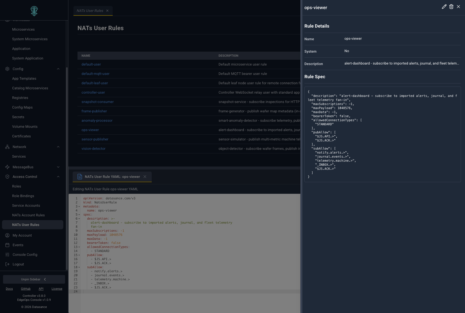Open Registries page
This screenshot has height=313, width=465.
(20, 98)
